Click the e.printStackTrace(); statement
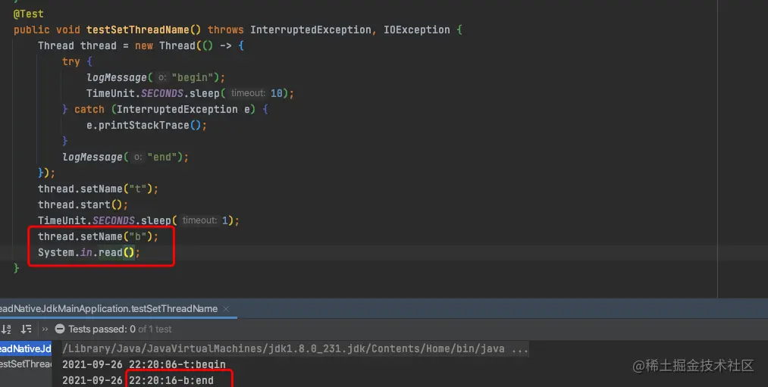768x387 pixels. 146,125
